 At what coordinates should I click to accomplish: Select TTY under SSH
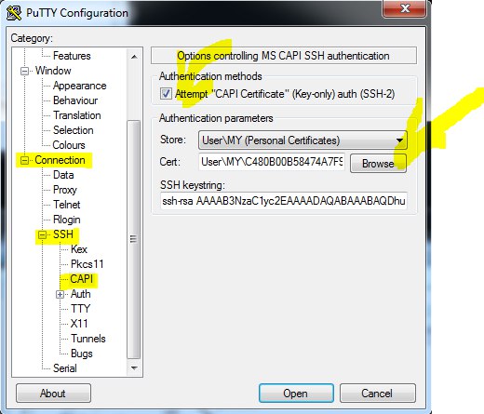coord(80,309)
